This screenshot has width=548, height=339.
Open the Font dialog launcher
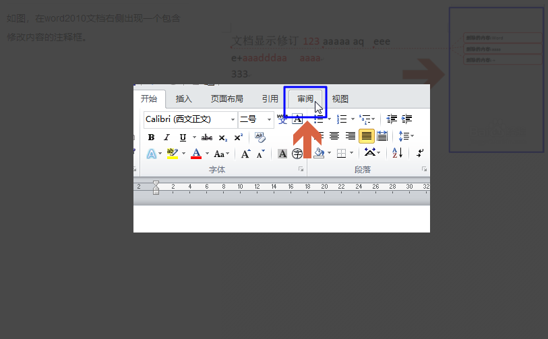(x=301, y=169)
